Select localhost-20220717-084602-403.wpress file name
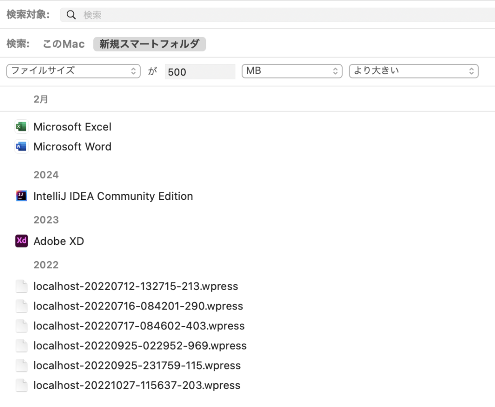 pyautogui.click(x=139, y=326)
